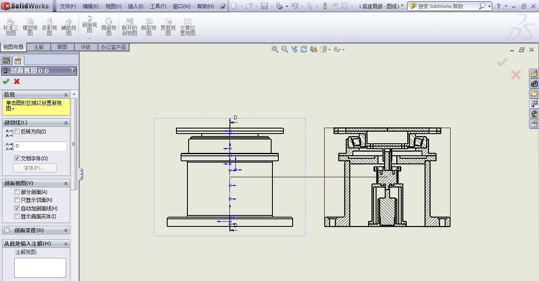
Task: Click the Undo icon
Action: pos(294,6)
